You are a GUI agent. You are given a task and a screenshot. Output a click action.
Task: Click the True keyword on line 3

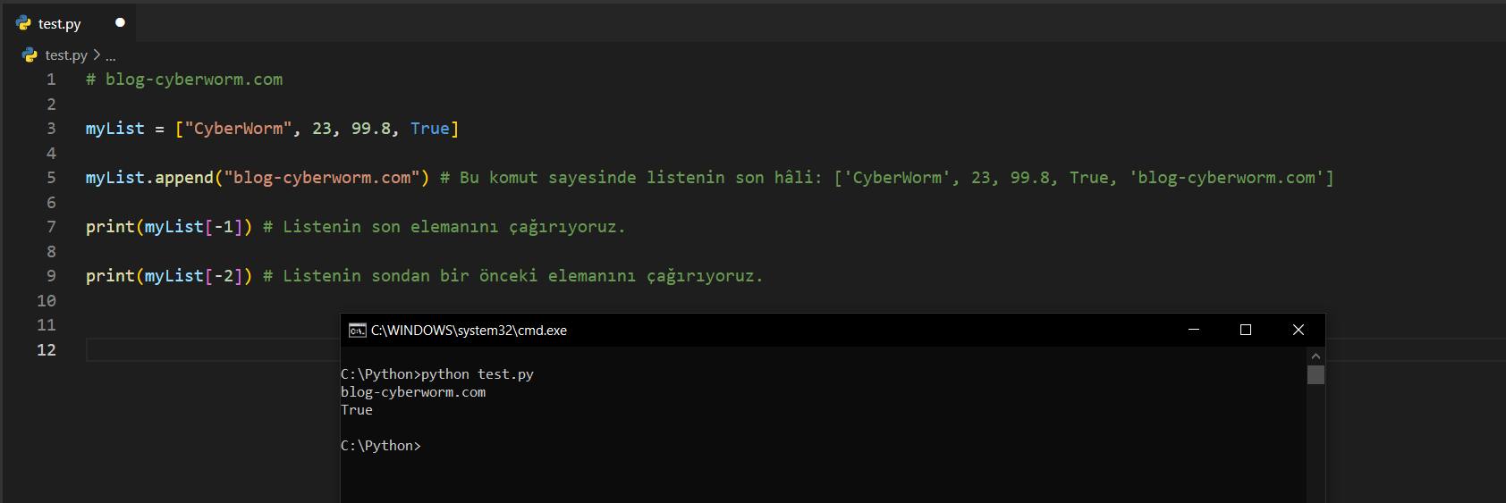point(429,129)
